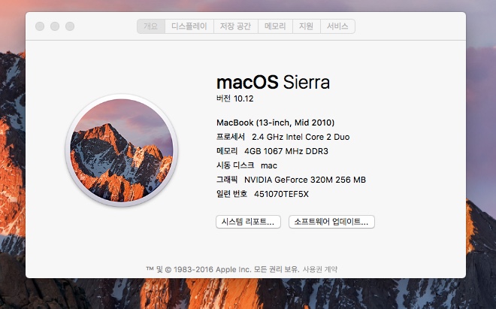Show the 지원 tab
This screenshot has width=496, height=309.
click(306, 26)
